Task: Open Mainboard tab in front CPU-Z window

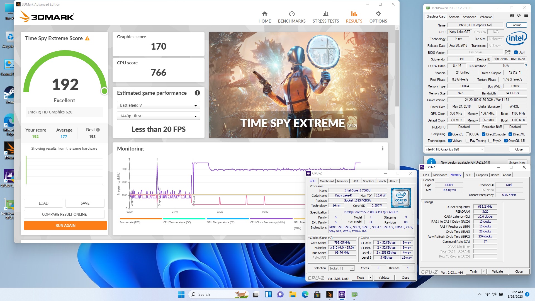Action: tap(327, 181)
